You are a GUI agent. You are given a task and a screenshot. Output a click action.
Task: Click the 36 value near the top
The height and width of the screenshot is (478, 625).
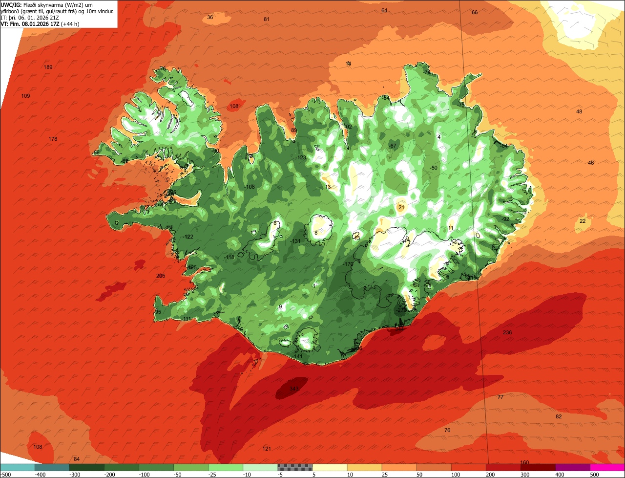tap(210, 17)
